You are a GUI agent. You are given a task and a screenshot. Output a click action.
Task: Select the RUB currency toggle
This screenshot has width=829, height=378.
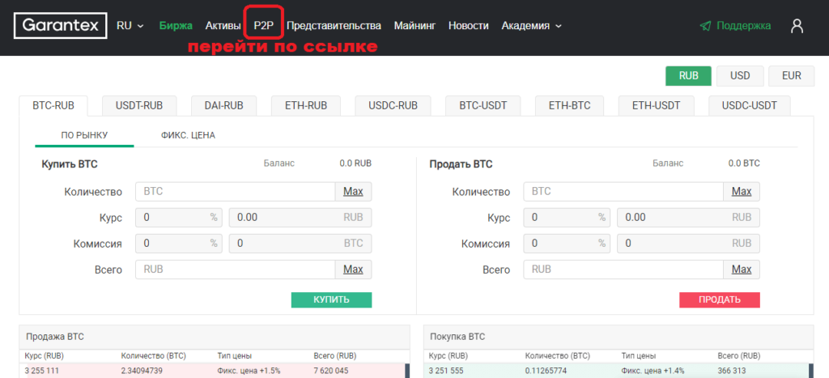coord(688,75)
